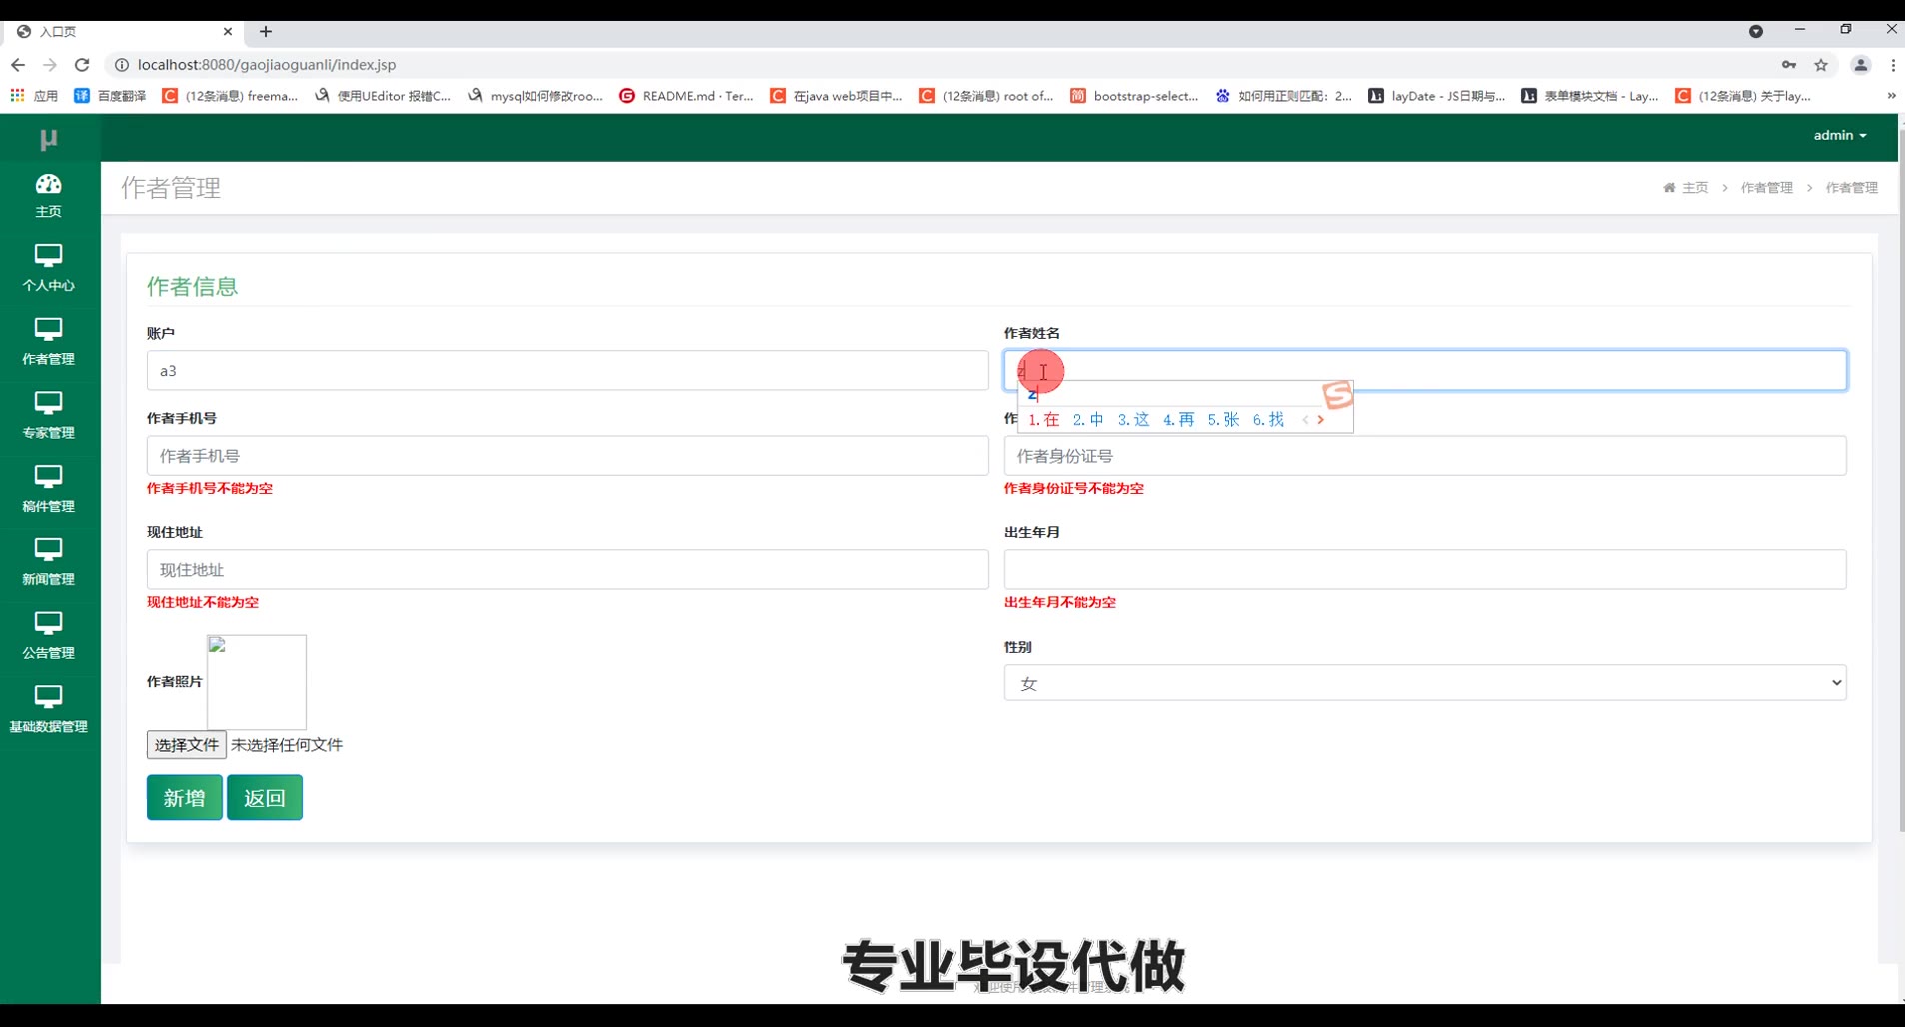This screenshot has height=1027, width=1905.
Task: Click into the 作者手机号 field
Action: [568, 456]
